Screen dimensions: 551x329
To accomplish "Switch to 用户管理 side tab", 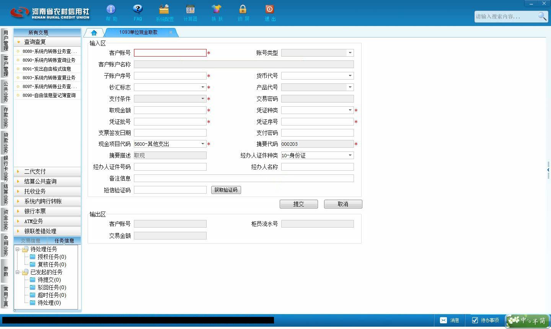I will 6,41.
